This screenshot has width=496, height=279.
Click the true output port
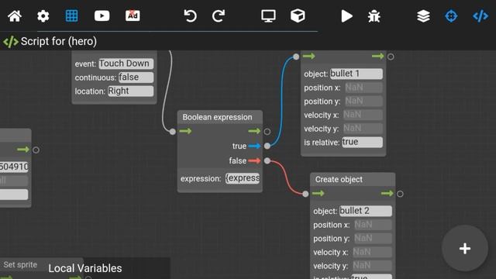click(267, 146)
